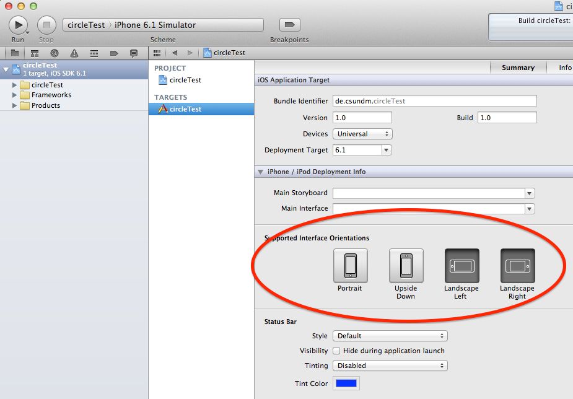Expand the circleTest folder group
This screenshot has width=573, height=399.
coord(15,85)
